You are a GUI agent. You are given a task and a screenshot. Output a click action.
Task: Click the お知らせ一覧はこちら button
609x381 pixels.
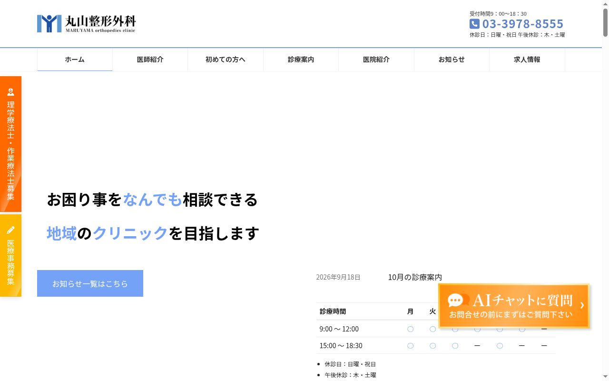tap(90, 283)
